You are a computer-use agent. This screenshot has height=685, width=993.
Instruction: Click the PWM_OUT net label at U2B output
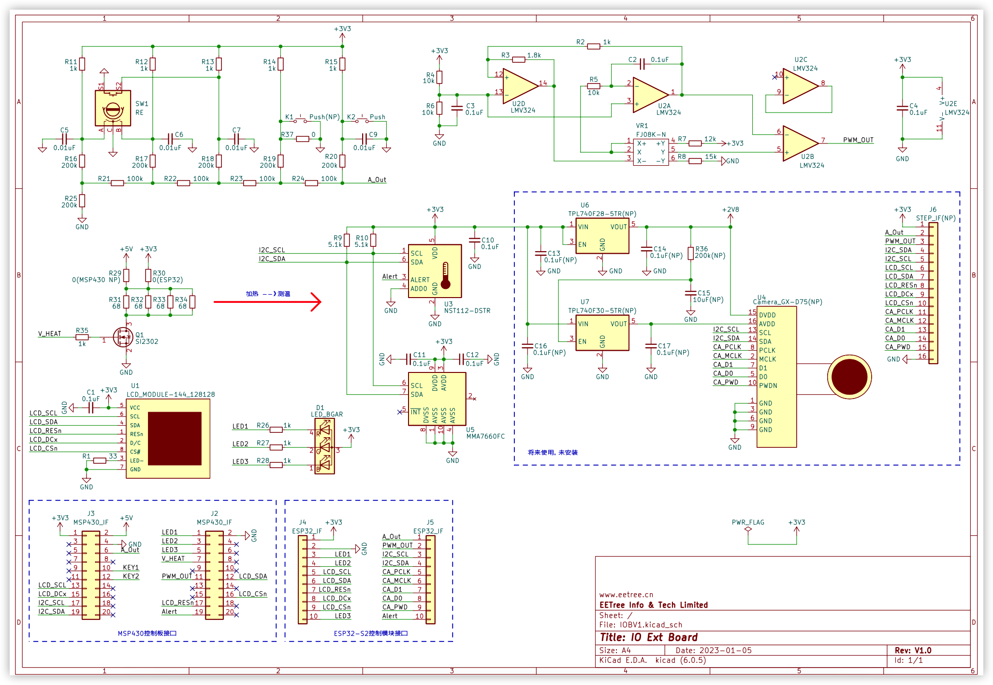[858, 140]
